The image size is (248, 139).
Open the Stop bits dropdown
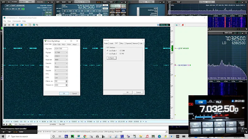point(61,71)
